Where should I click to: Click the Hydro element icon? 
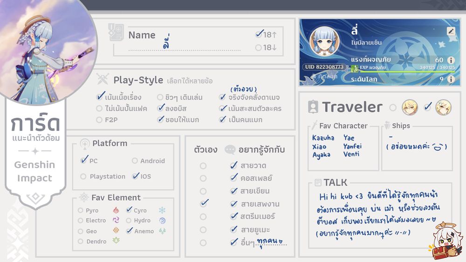162,221
